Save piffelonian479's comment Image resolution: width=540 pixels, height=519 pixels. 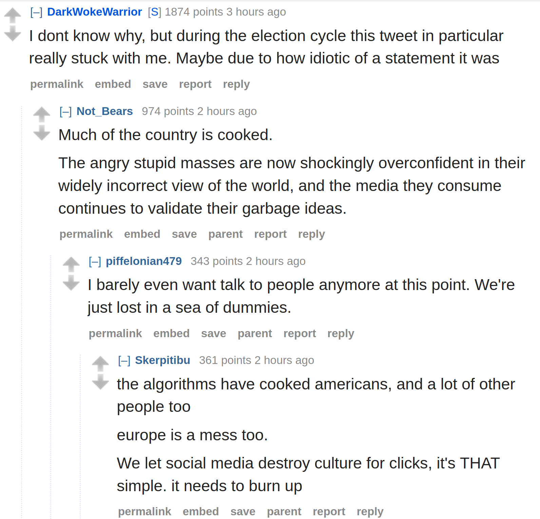click(213, 333)
